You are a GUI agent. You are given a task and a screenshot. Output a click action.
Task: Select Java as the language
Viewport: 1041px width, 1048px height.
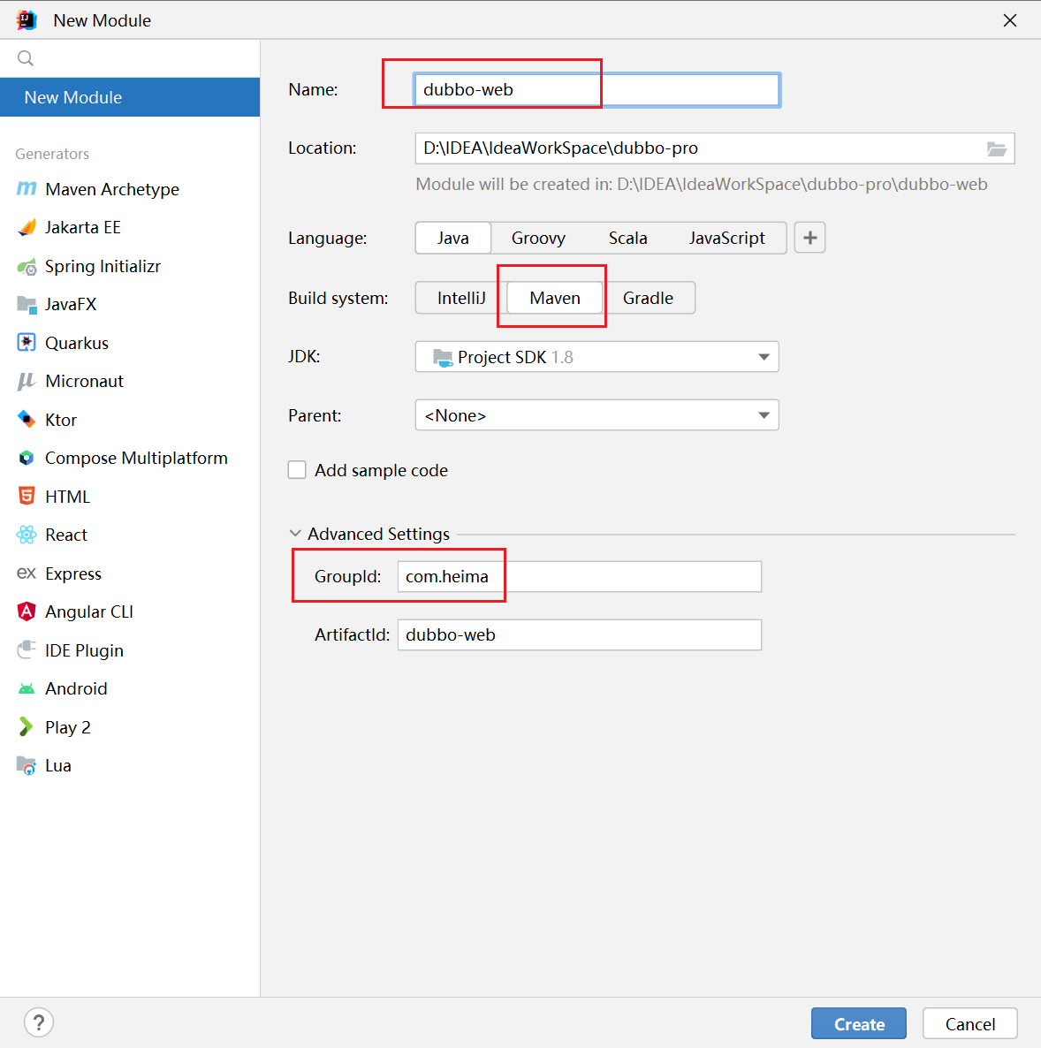point(453,238)
